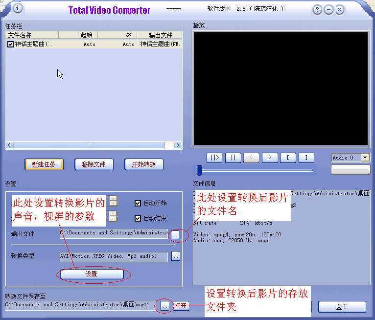This screenshot has width=375, height=320.
Task: Click the black video preview area
Action: 281,89
